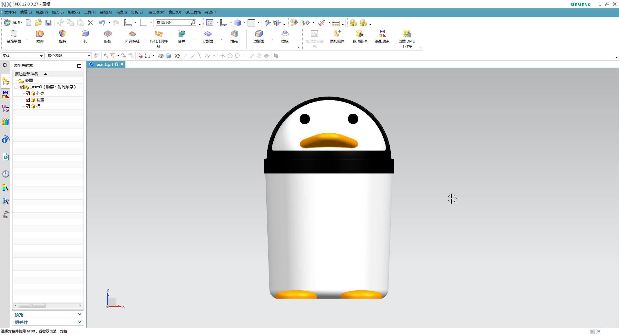Open the Undo history dropdown arrow

click(x=109, y=23)
